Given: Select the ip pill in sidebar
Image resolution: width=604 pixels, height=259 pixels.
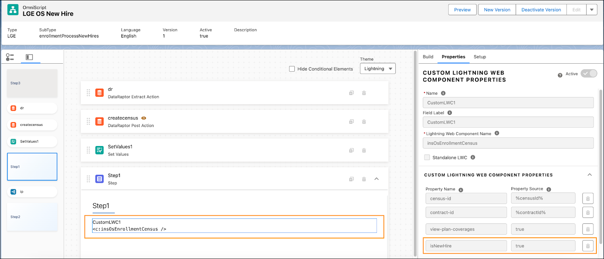Looking at the screenshot, I should click(32, 192).
